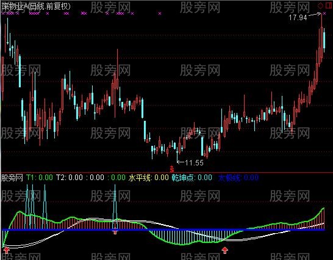Click the chart title 深物业A(日线,前复权)
This screenshot has width=333, height=260.
35,6
